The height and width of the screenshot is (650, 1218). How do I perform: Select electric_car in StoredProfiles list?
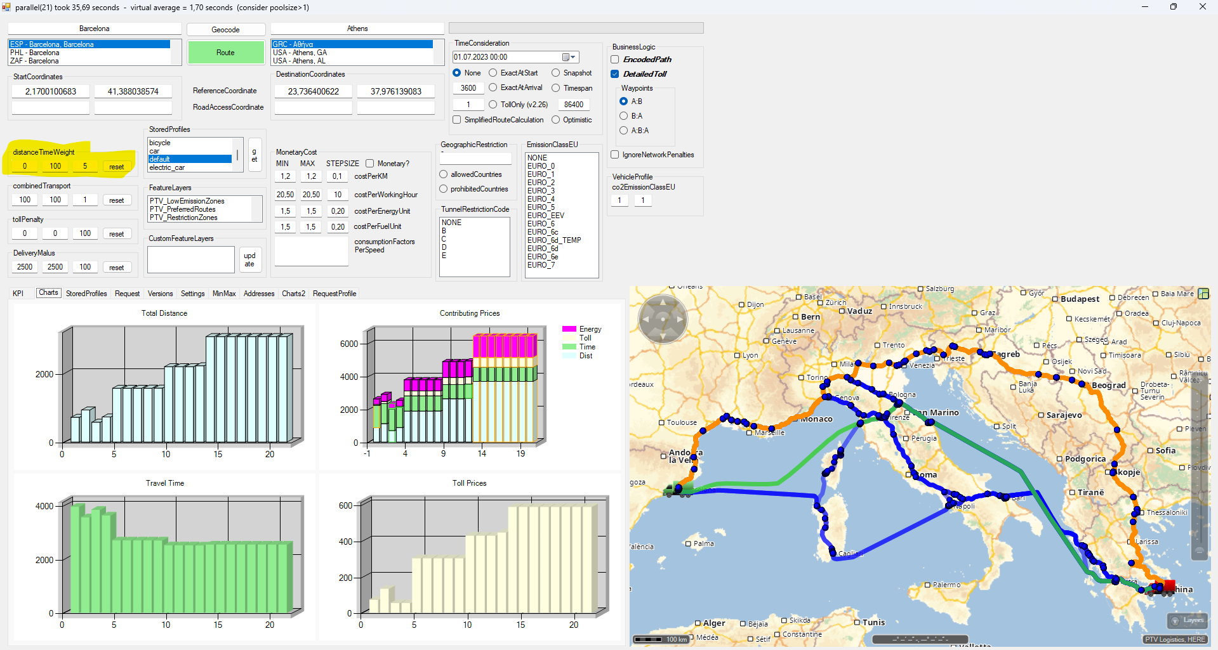[168, 167]
